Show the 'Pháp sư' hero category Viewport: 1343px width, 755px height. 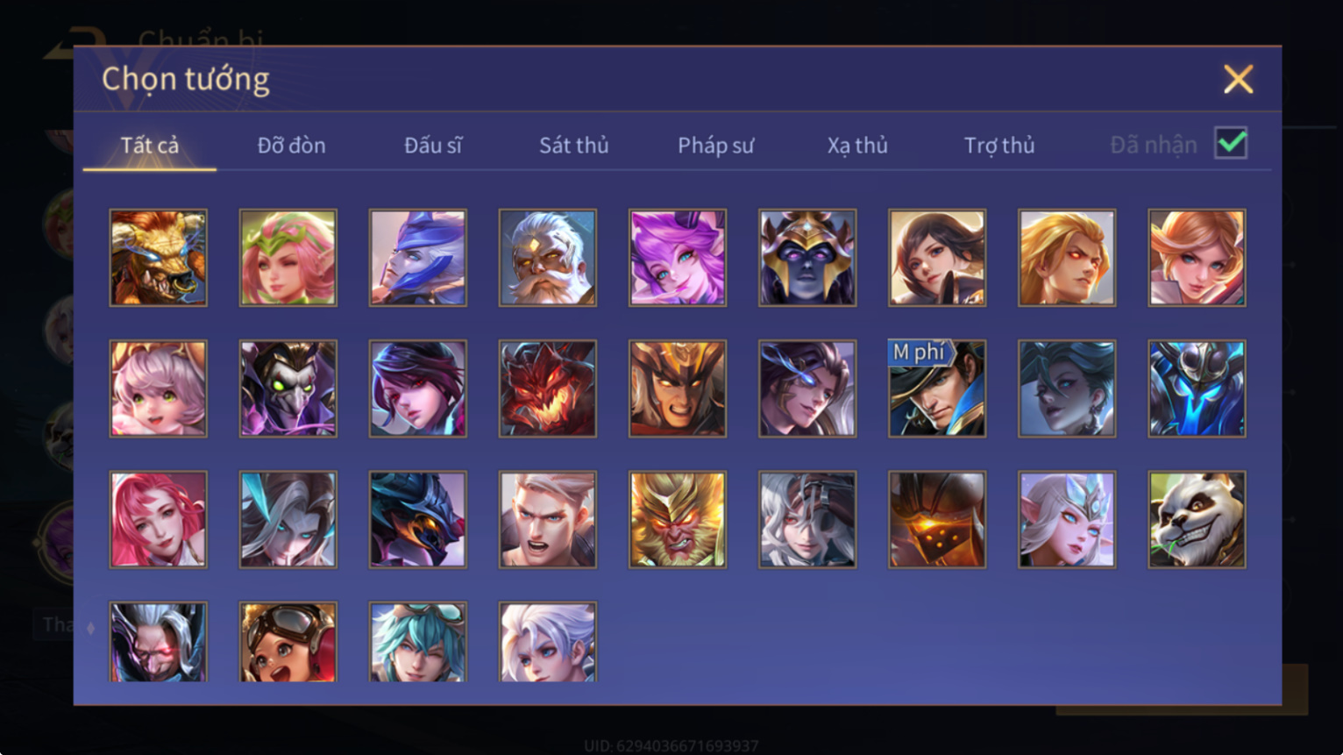[x=715, y=146]
